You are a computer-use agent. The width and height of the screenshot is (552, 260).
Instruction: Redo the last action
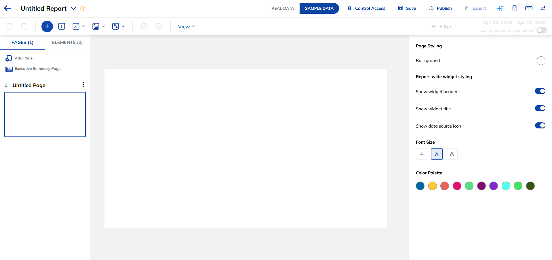pos(24,26)
